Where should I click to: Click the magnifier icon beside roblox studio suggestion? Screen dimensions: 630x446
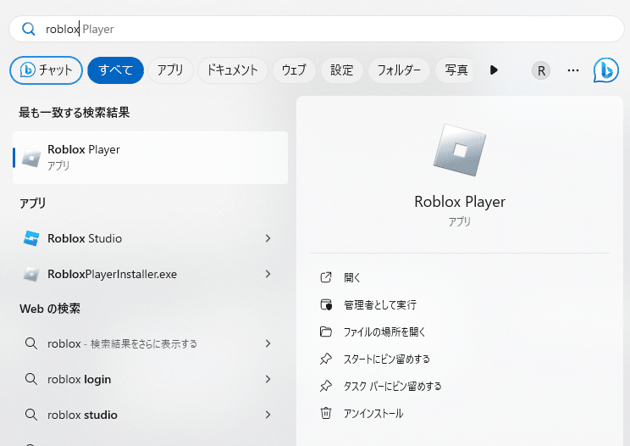tap(31, 415)
